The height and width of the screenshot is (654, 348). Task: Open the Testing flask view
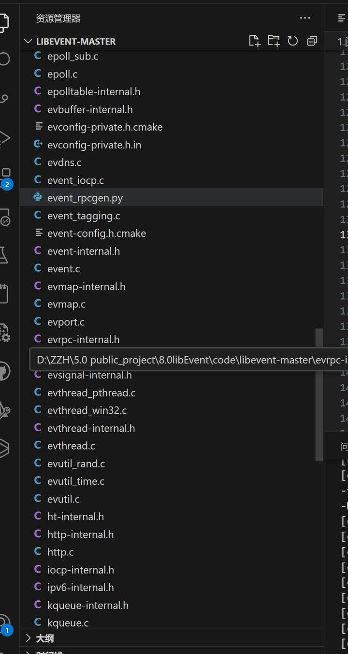[4, 254]
